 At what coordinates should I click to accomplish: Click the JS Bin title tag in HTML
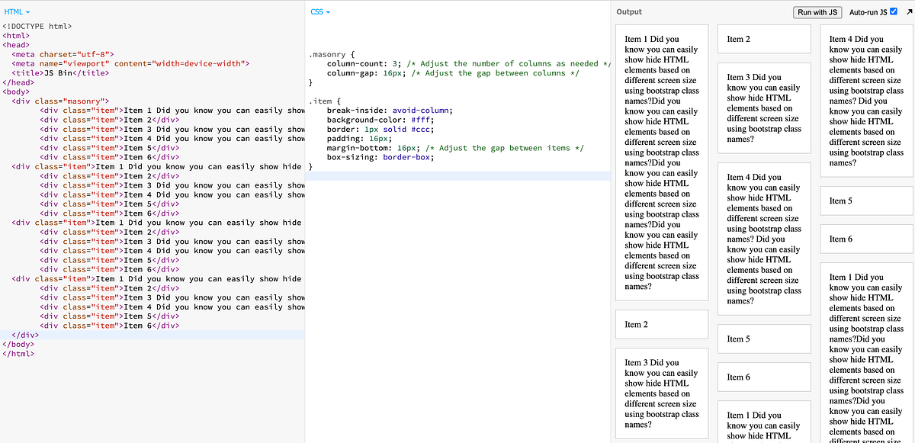[x=57, y=72]
